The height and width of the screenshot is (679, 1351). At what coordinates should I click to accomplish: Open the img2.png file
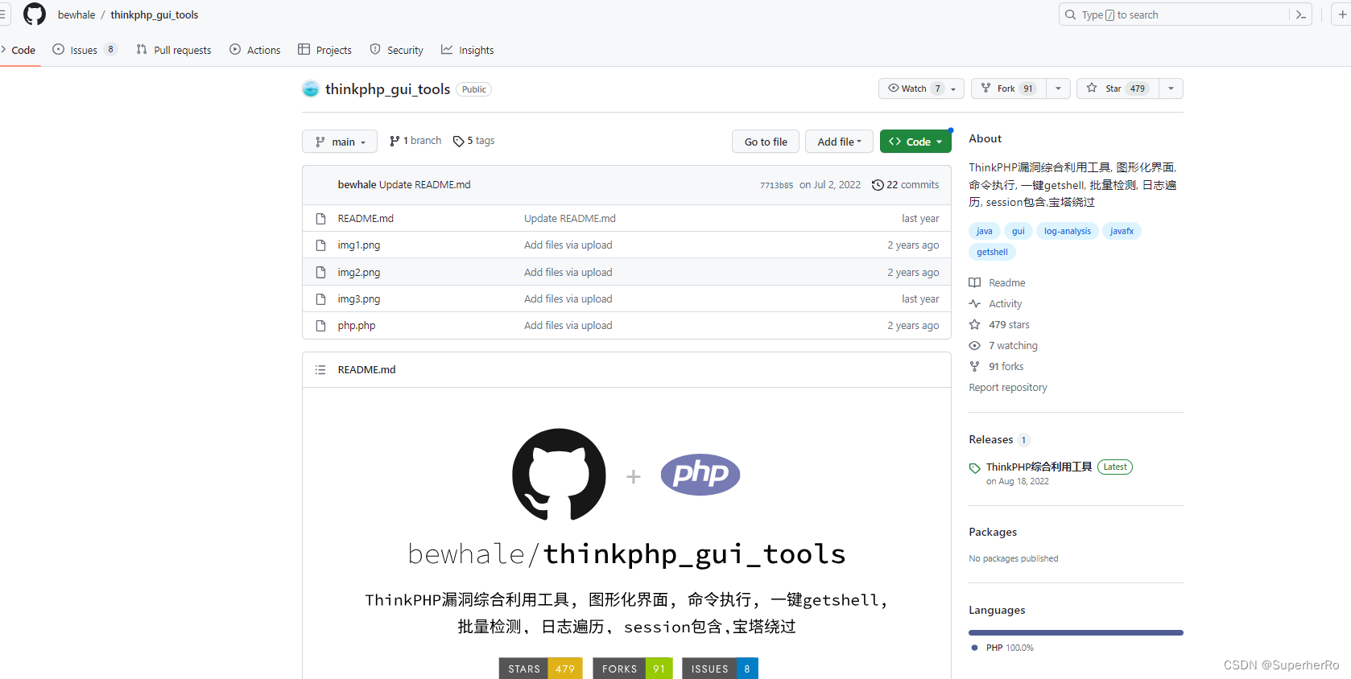(x=359, y=273)
